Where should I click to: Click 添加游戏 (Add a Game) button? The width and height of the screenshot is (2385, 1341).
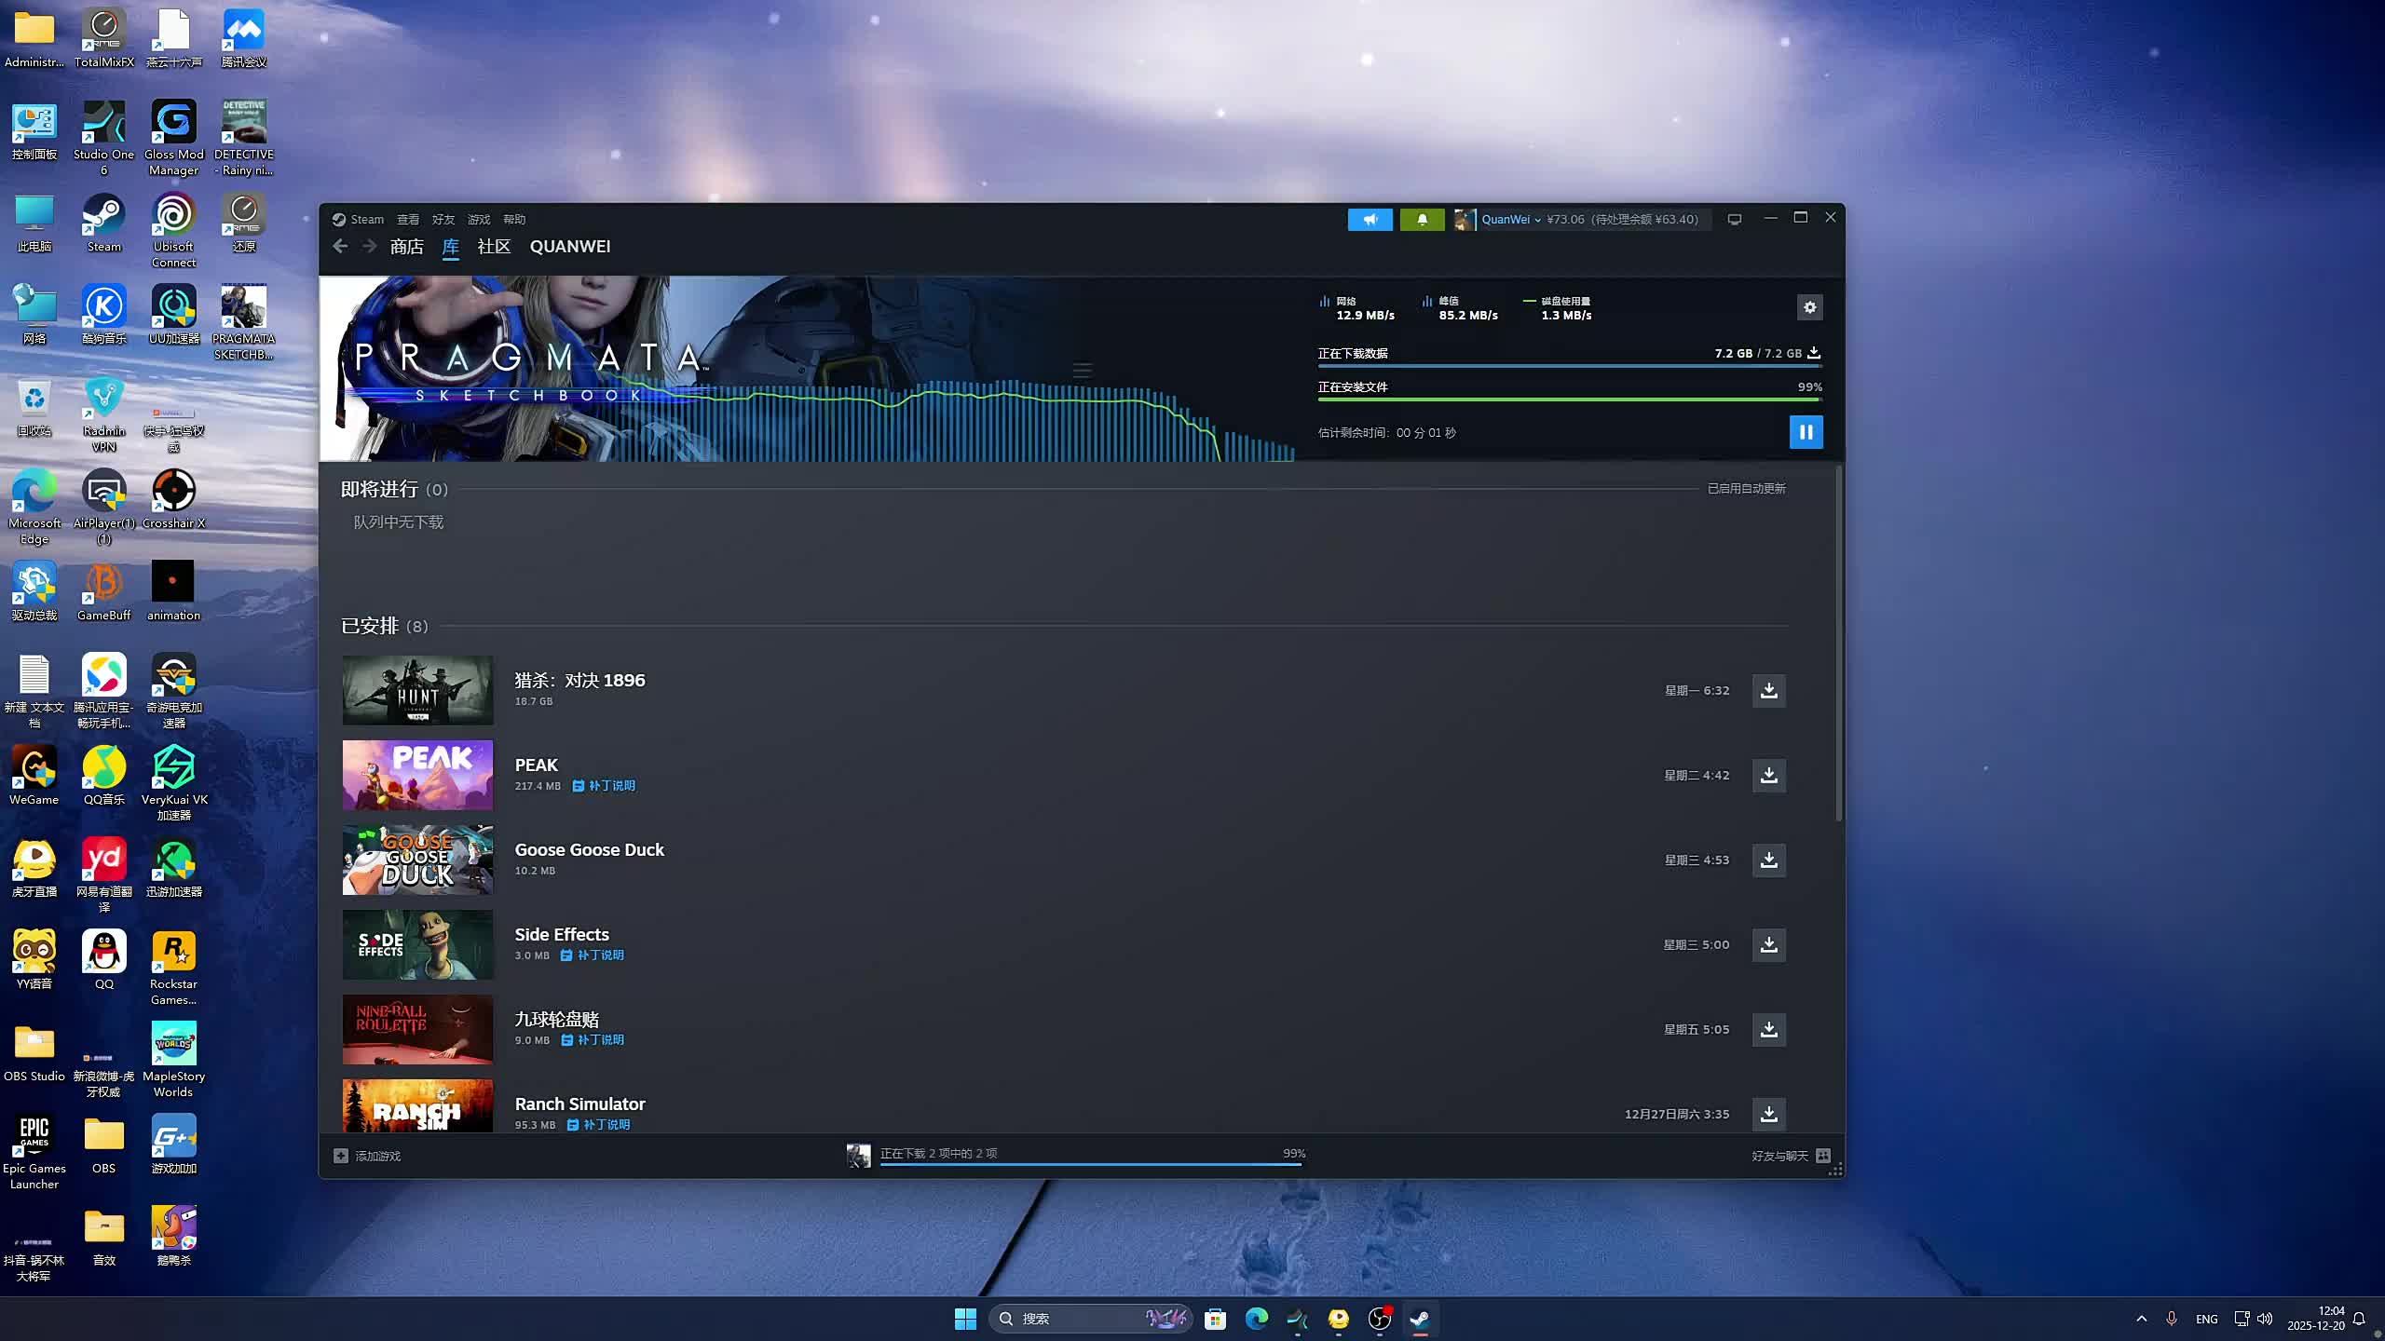pyautogui.click(x=368, y=1156)
